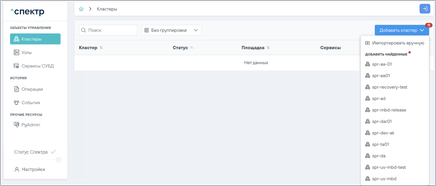Open the События page

click(x=30, y=103)
